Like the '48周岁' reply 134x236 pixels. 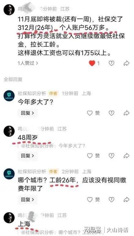[93, 156]
